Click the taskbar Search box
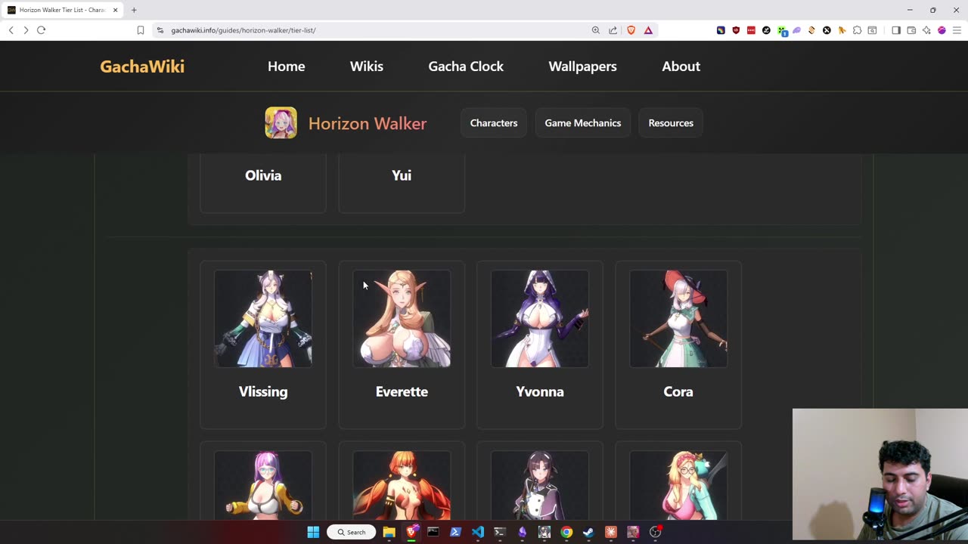968x544 pixels. coord(351,532)
